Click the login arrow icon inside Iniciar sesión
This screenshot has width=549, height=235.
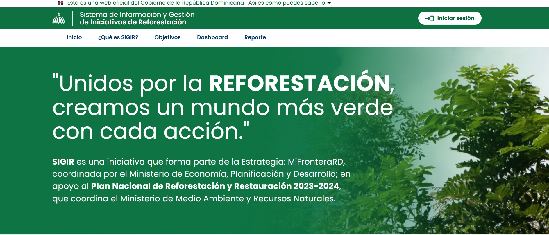(x=429, y=18)
